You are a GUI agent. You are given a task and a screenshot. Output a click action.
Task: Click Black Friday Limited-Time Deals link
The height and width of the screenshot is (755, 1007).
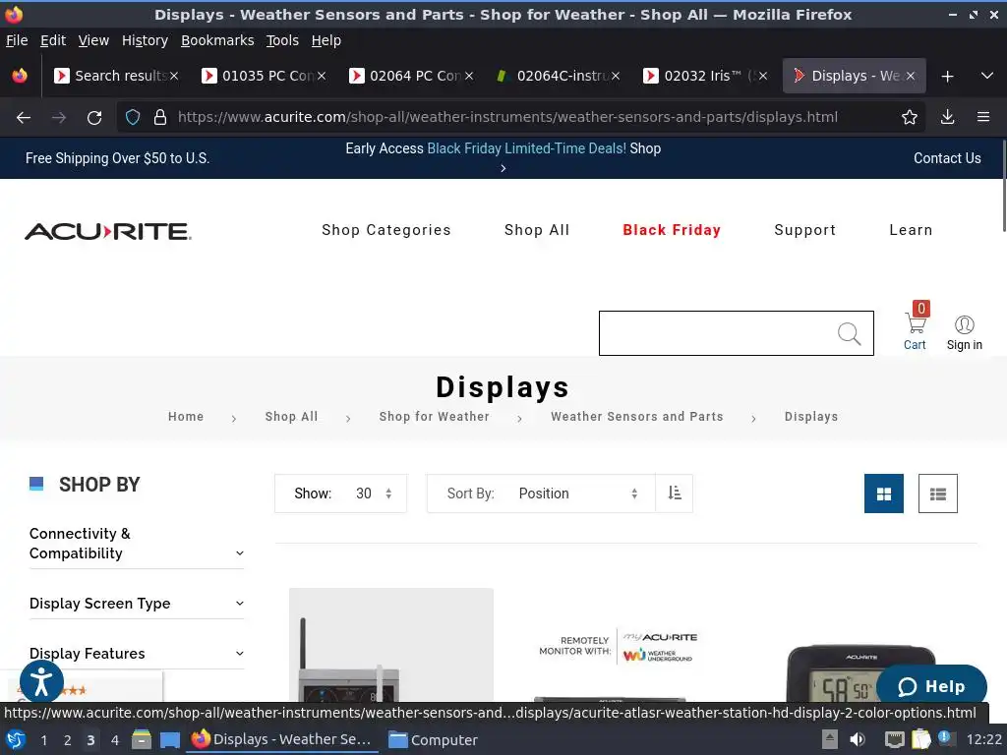[x=527, y=148]
